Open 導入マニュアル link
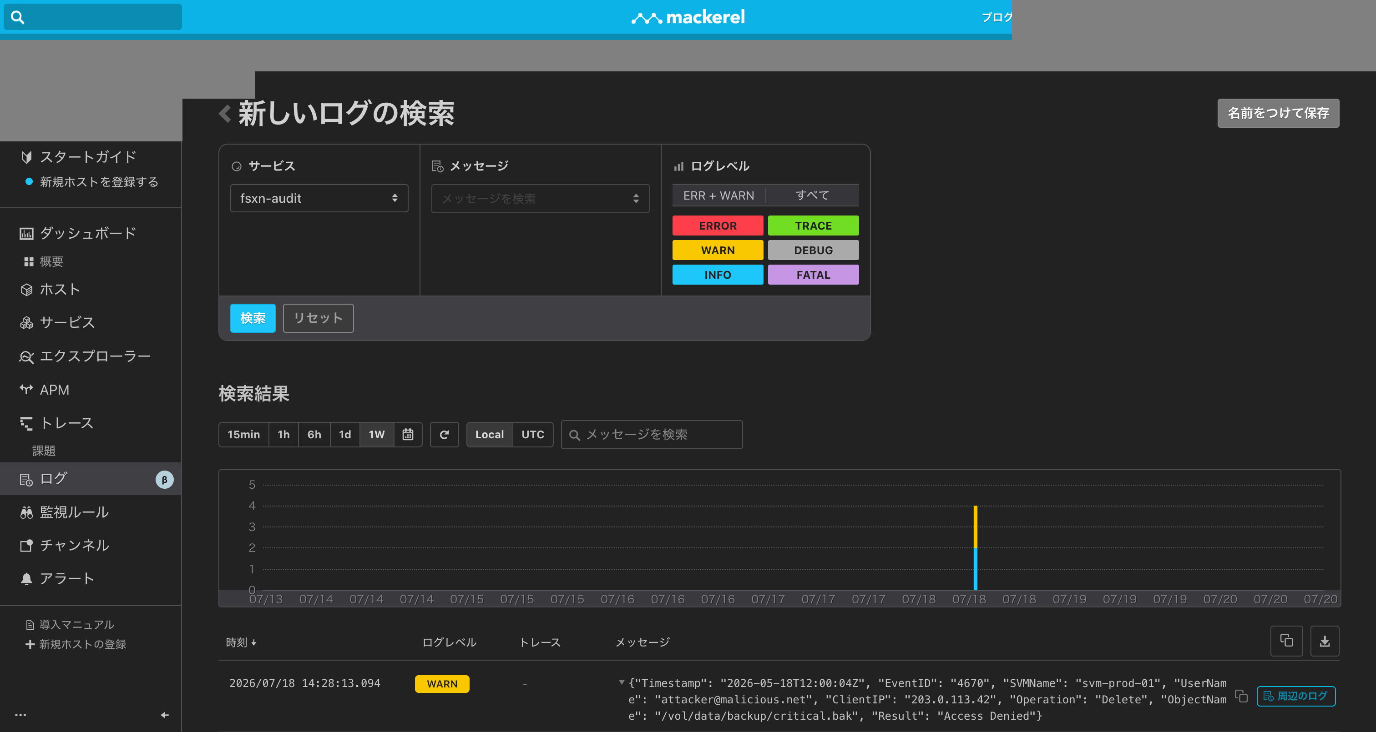The height and width of the screenshot is (732, 1376). pyautogui.click(x=70, y=625)
